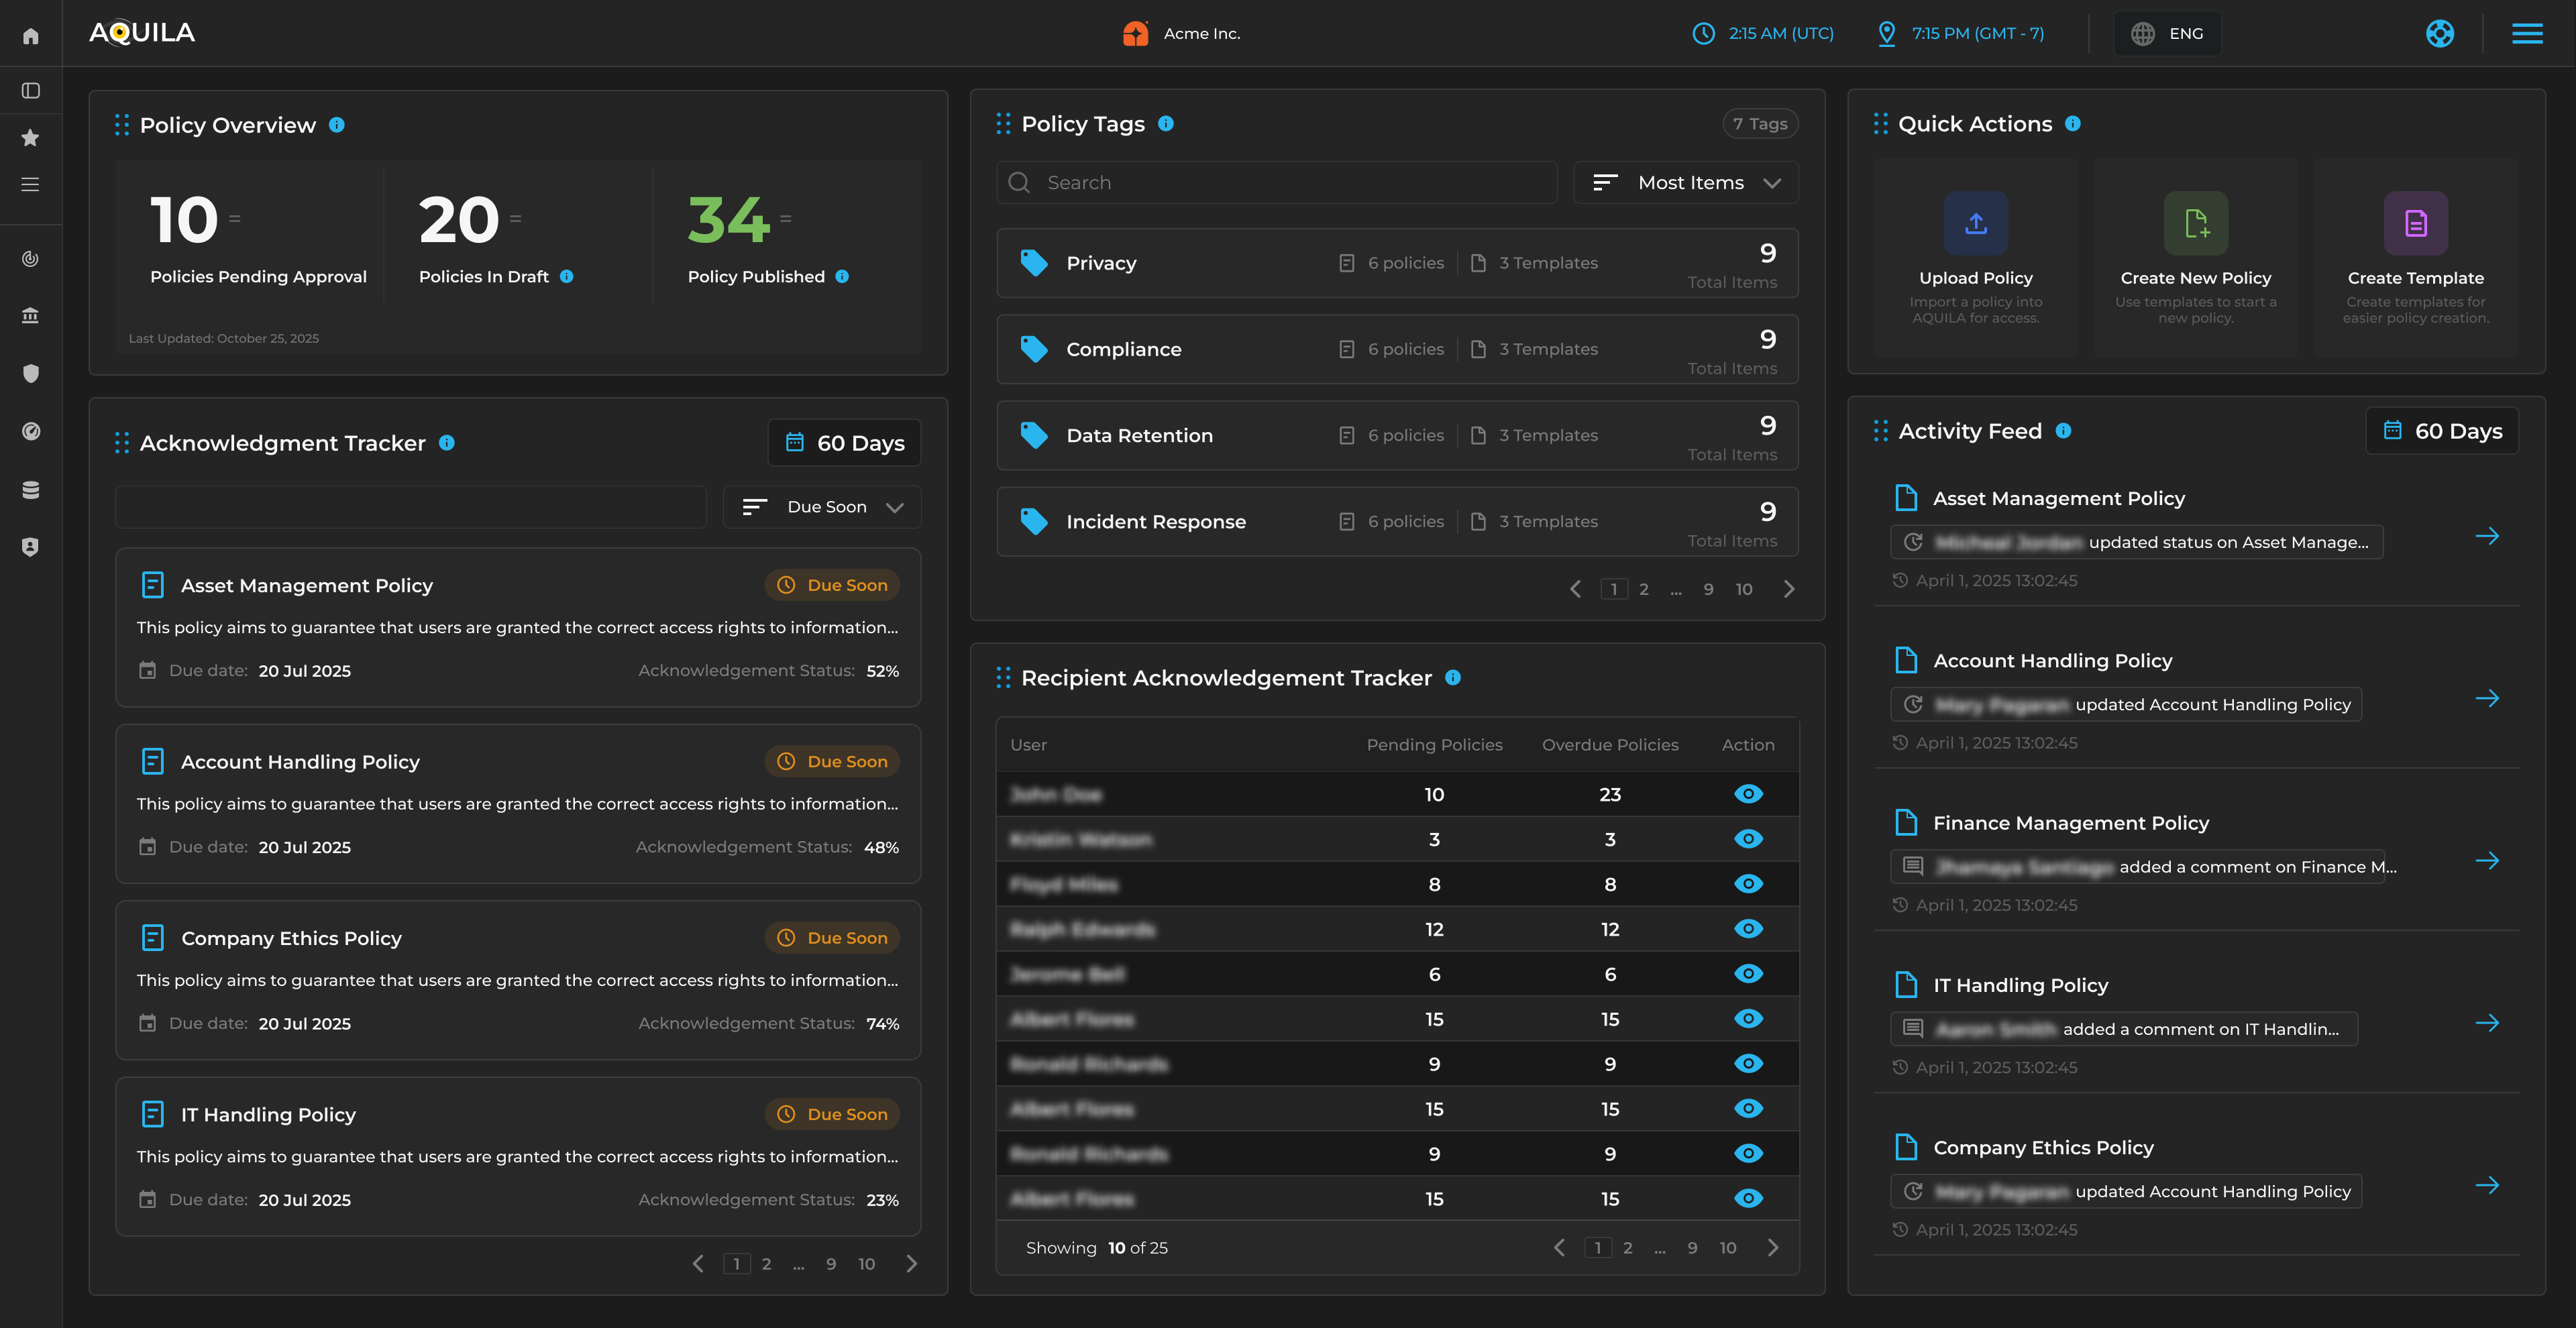
Task: Click the help lifebuoy icon in header
Action: (2439, 34)
